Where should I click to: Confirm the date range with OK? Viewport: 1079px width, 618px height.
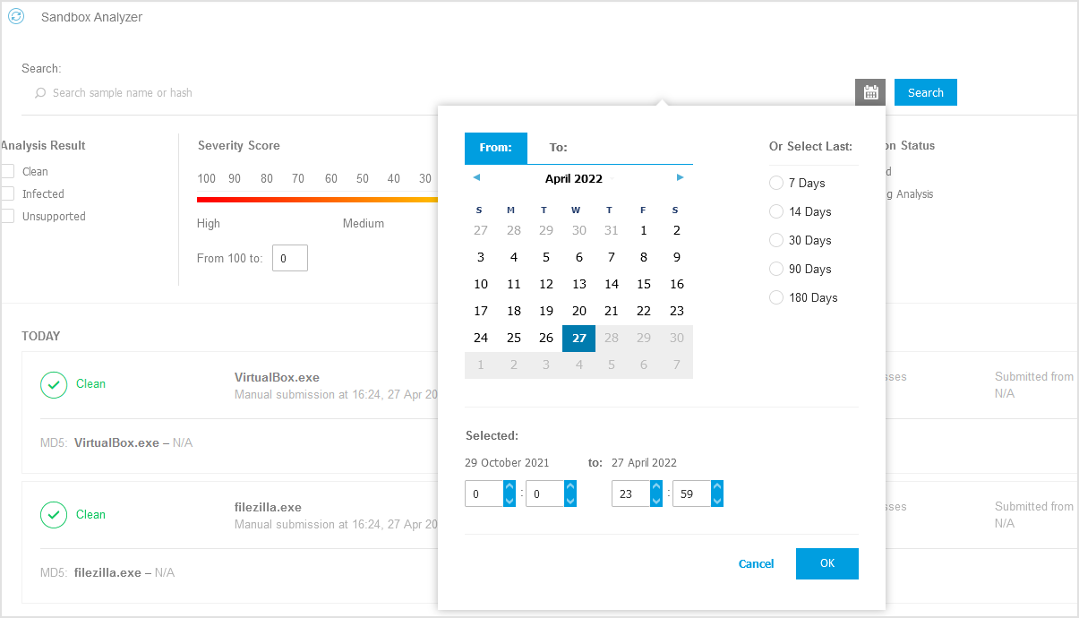826,563
